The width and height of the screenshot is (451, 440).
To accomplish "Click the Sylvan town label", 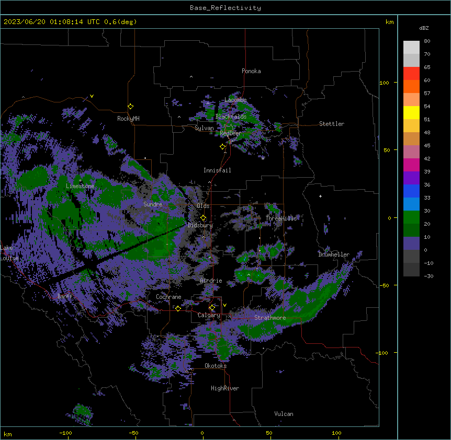I will [x=204, y=128].
